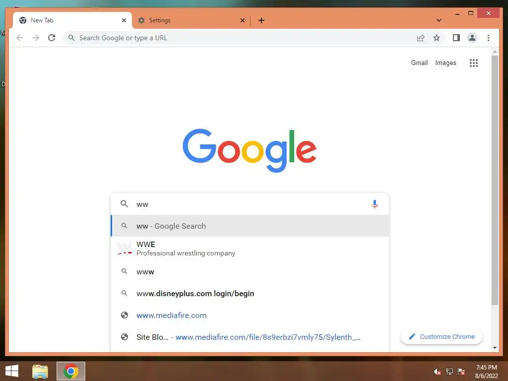Click the Google search input field
Viewport: 508px width, 381px height.
click(x=250, y=204)
